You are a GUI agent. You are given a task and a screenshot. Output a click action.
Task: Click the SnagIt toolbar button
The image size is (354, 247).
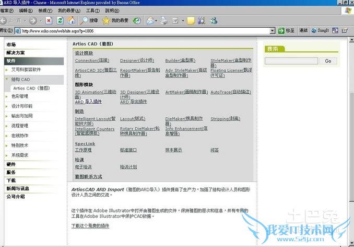pyautogui.click(x=320, y=30)
